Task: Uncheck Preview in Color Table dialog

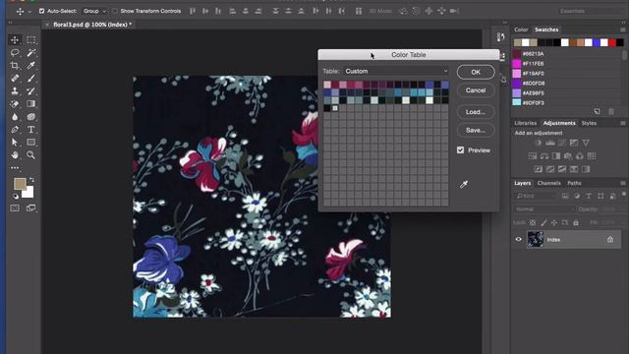Action: pyautogui.click(x=460, y=150)
